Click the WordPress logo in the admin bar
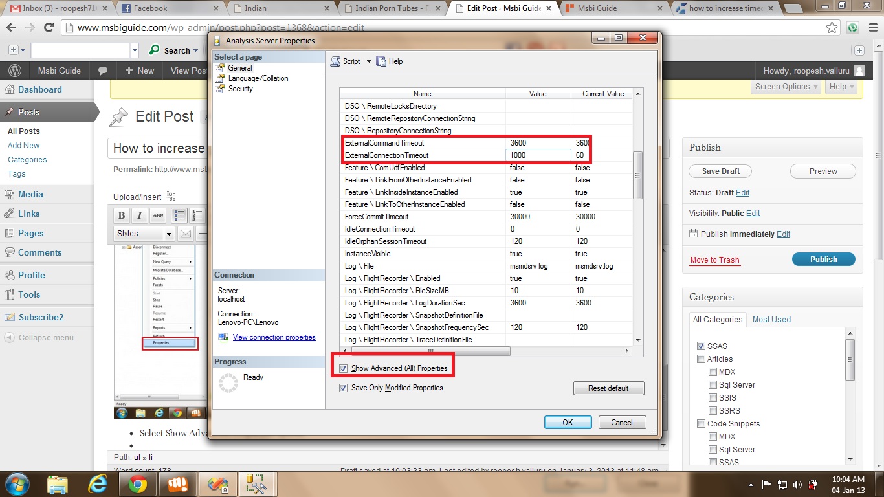This screenshot has width=884, height=497. point(14,70)
